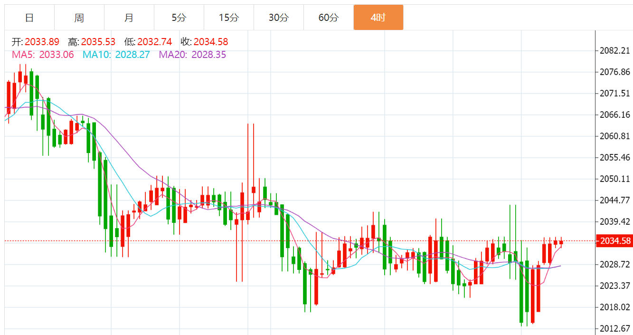The width and height of the screenshot is (633, 335).
Task: Click the 2039.42 price axis label
Action: click(x=615, y=221)
